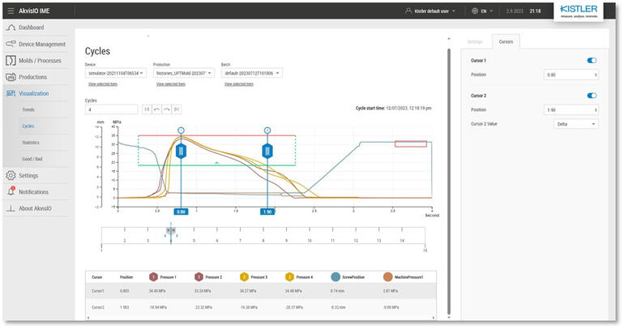Expand the Batch dropdown
The image size is (624, 329).
(x=252, y=73)
